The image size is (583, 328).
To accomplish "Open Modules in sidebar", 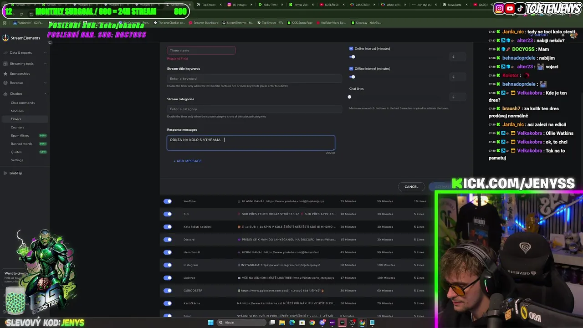I will coord(17,111).
